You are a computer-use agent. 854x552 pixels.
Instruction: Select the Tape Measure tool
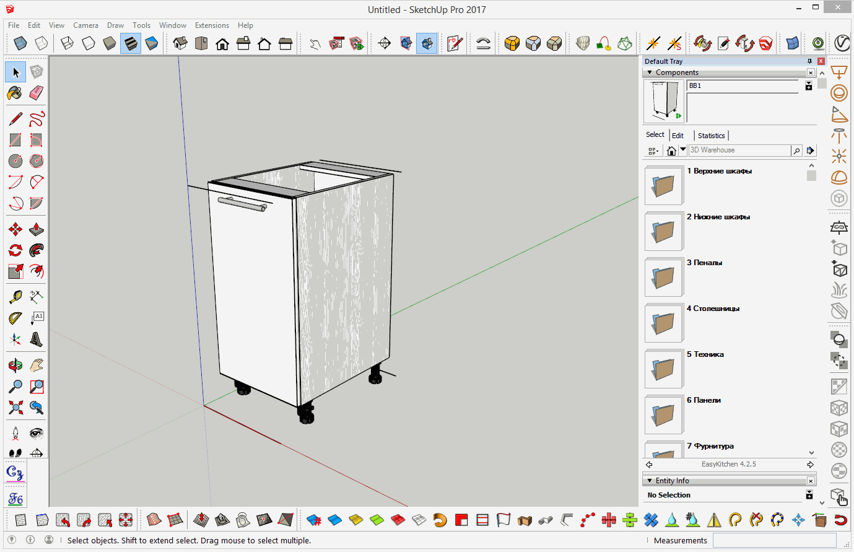(x=15, y=297)
